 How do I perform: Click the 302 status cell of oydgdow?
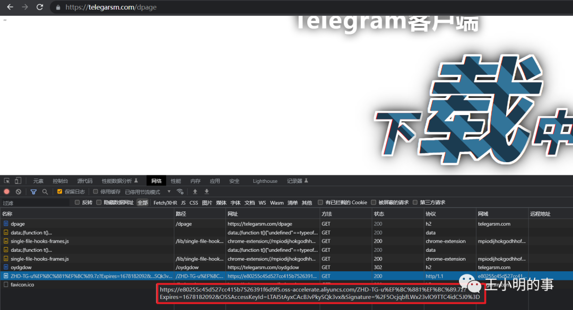(x=378, y=267)
